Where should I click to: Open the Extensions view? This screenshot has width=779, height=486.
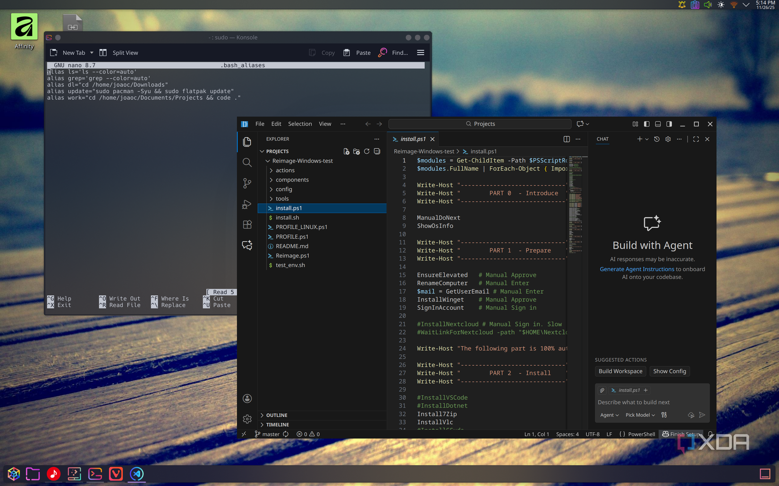coord(247,225)
